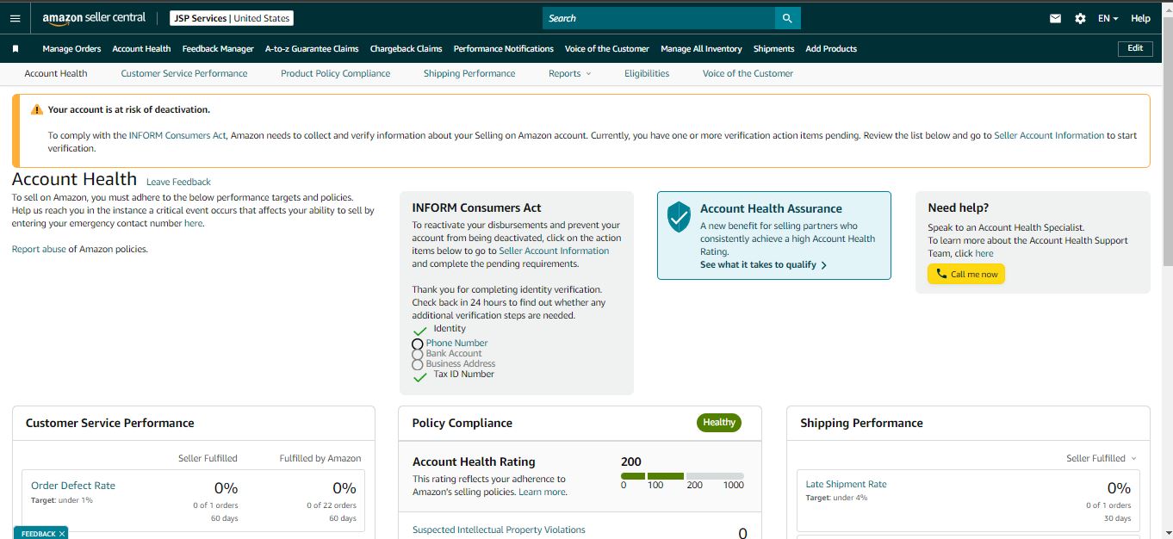Click the Account Health Rating score 200
The width and height of the screenshot is (1173, 539).
click(630, 462)
